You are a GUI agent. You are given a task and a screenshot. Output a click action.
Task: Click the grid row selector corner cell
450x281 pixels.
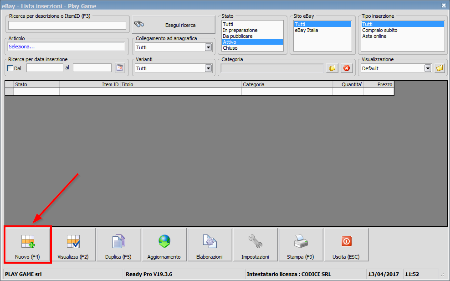click(x=10, y=84)
